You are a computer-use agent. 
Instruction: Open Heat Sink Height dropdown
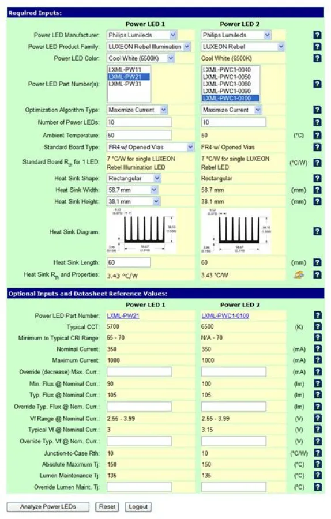(x=133, y=202)
